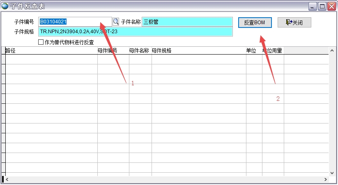Click the vertical scrollbar down arrow

(x=332, y=173)
